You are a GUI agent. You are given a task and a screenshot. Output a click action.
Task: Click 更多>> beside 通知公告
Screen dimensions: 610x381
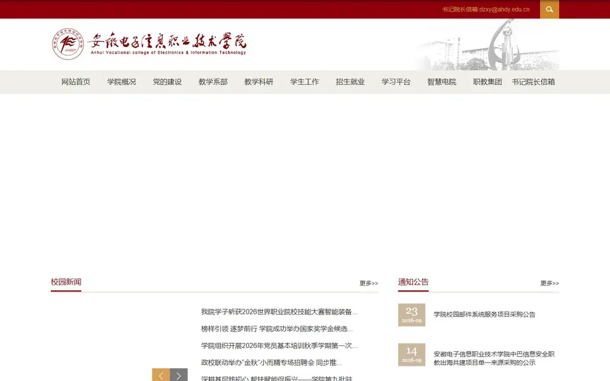pos(549,283)
